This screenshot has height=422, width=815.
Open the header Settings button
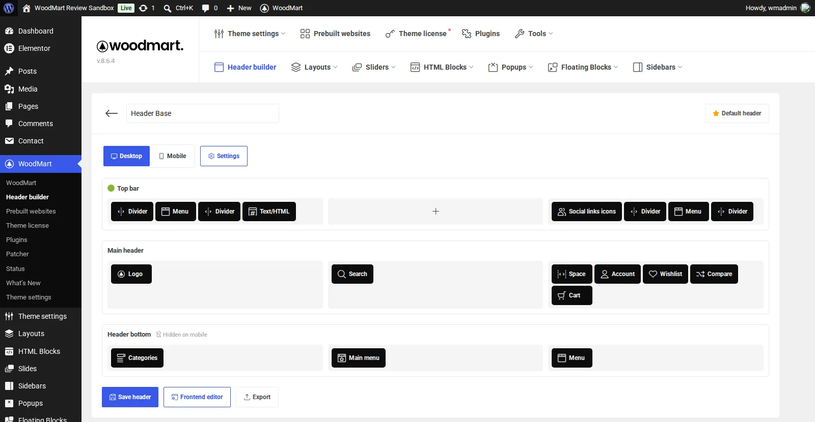click(224, 156)
